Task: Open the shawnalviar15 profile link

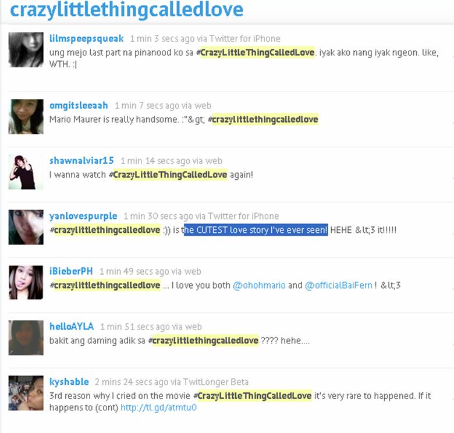Action: pyautogui.click(x=81, y=161)
